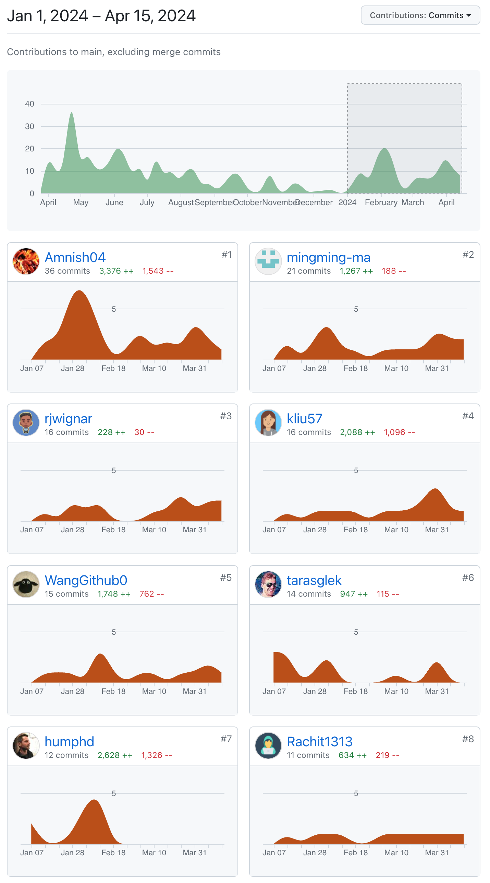
Task: Click Rachit1313's 11 commits link
Action: coord(308,755)
